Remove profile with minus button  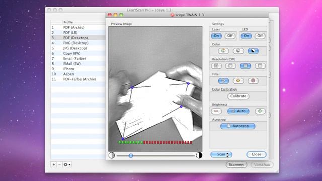point(59,164)
